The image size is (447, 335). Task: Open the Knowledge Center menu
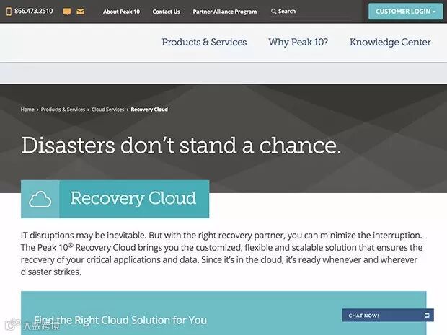(390, 43)
